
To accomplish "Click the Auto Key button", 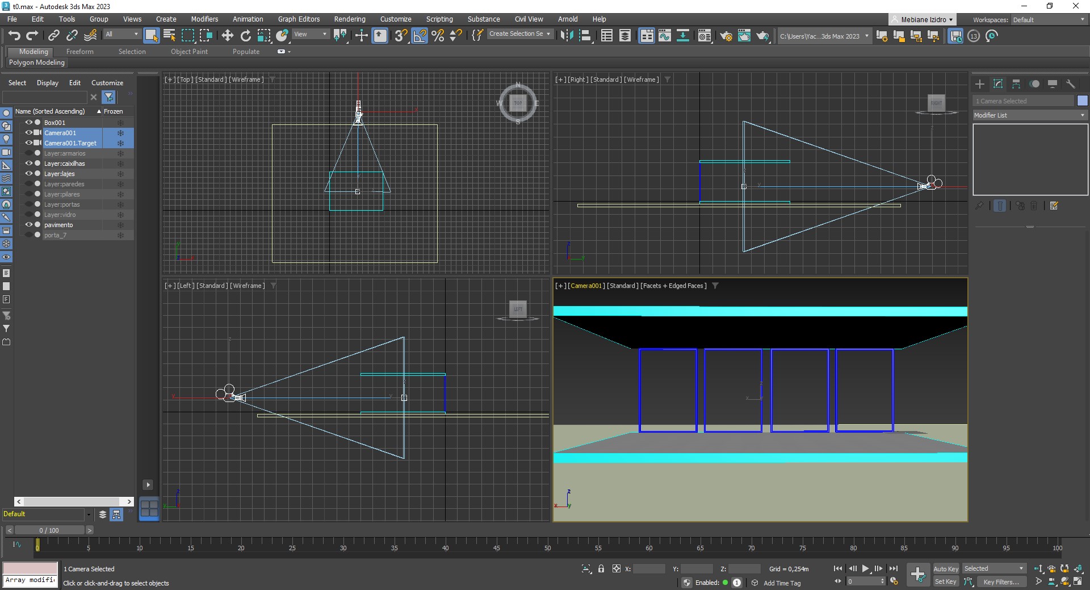I will click(x=946, y=569).
